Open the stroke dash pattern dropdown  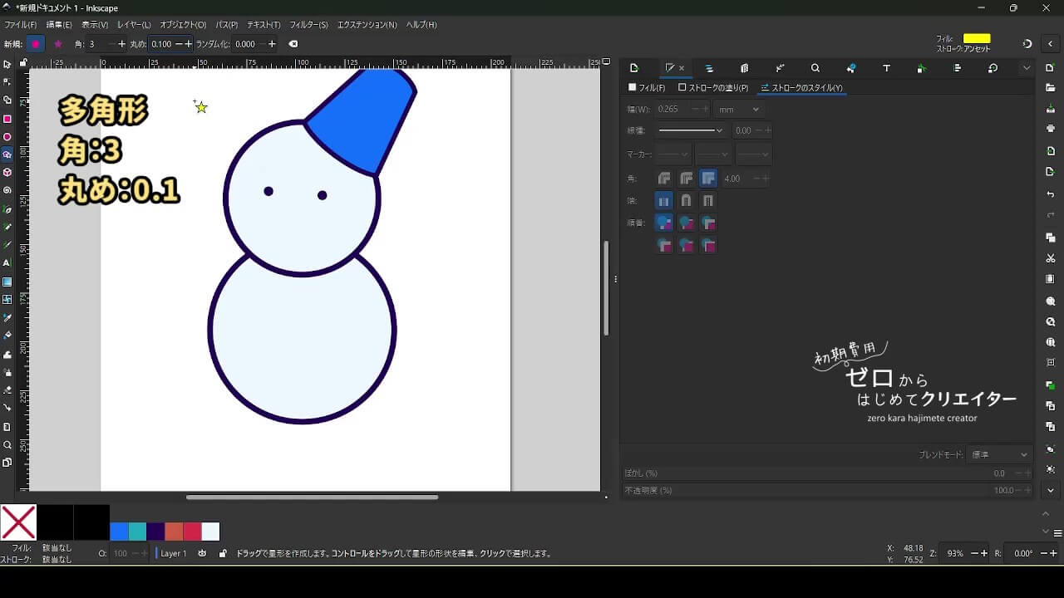tap(690, 130)
